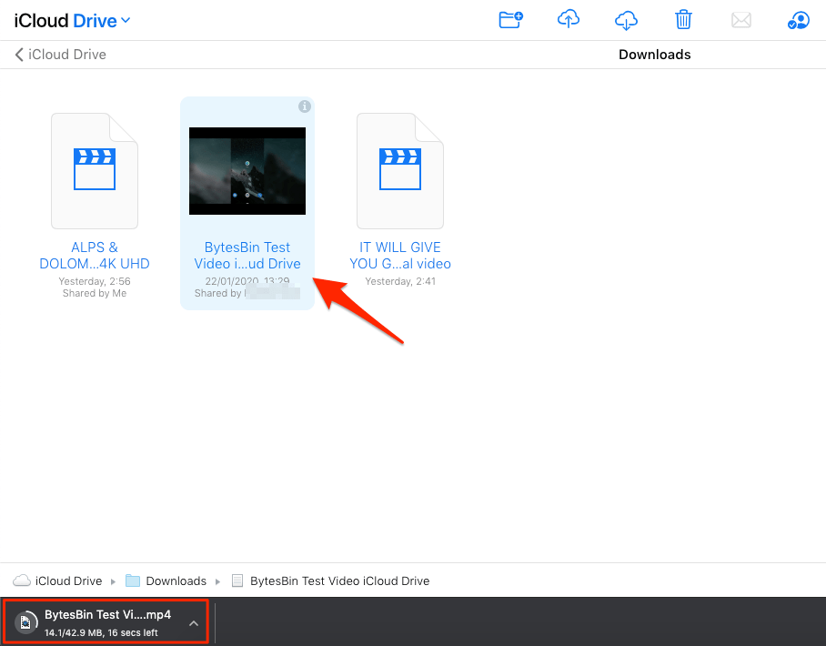
Task: Click the Shared by Me label
Action: [x=95, y=293]
